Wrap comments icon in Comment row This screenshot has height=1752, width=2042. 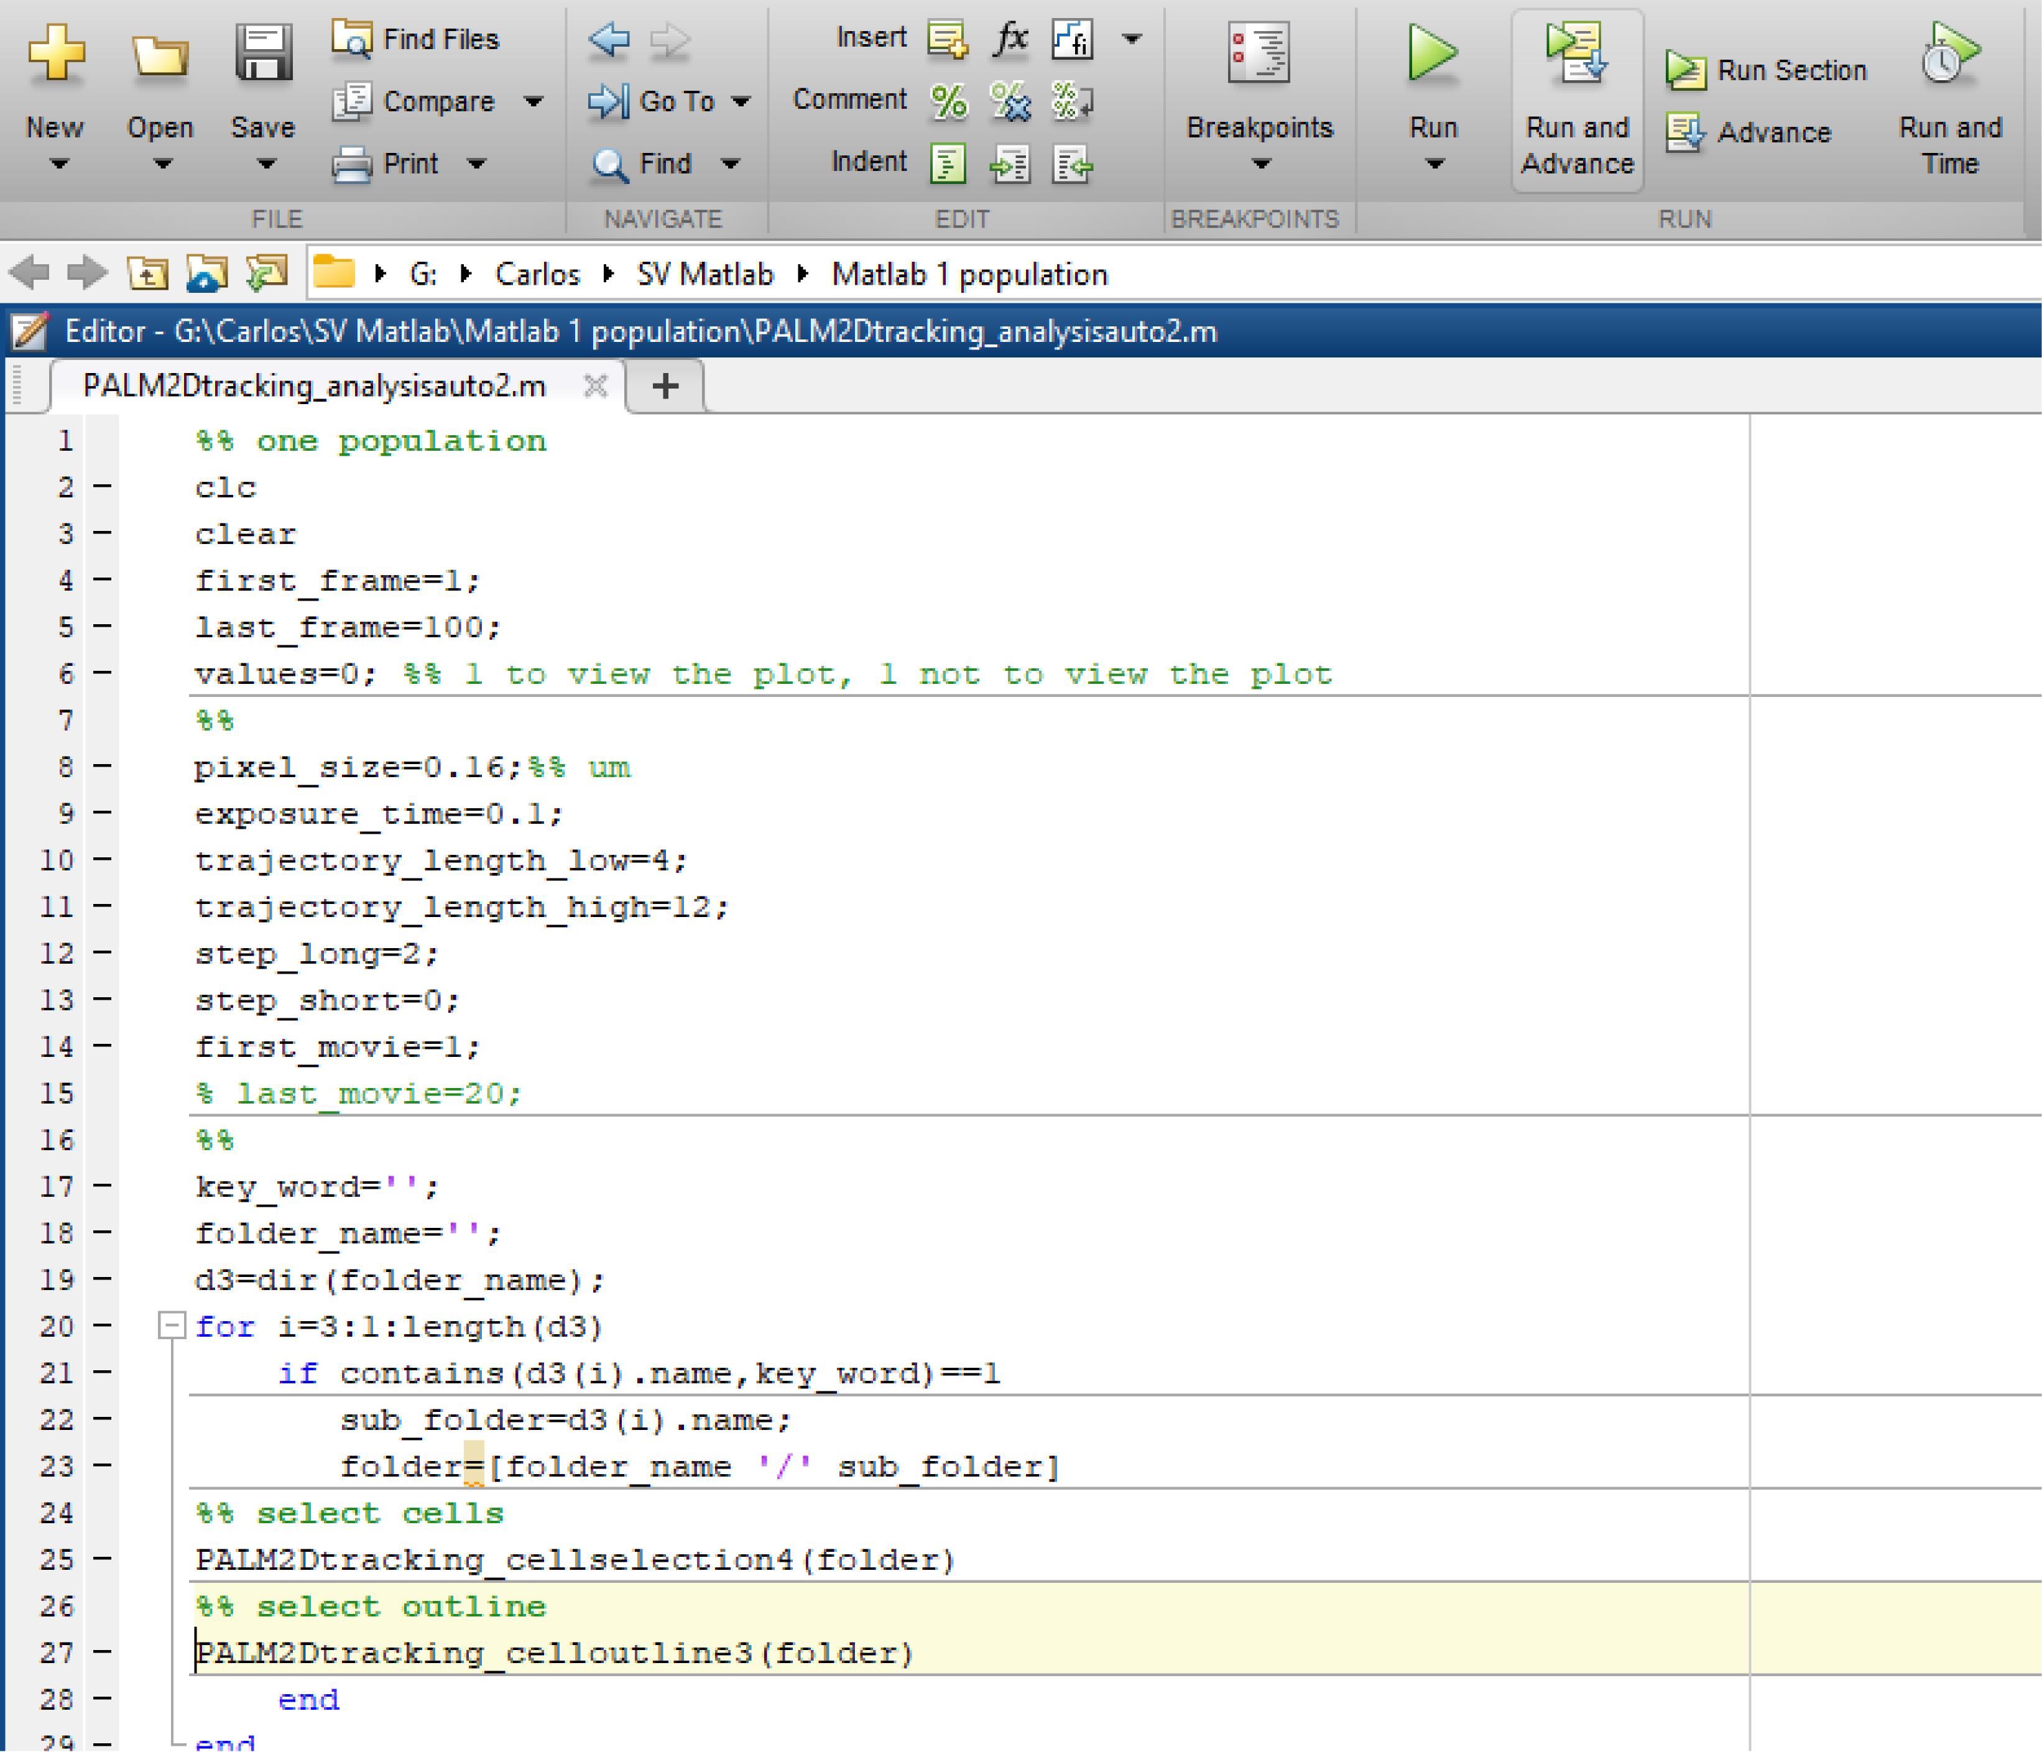pos(1072,101)
